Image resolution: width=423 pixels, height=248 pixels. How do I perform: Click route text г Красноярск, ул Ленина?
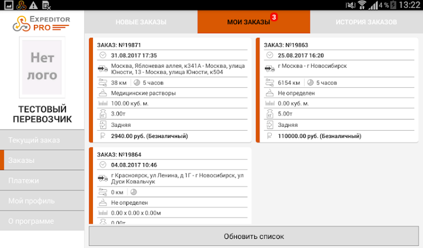pos(177,178)
